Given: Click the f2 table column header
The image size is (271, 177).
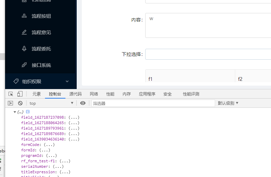Looking at the screenshot, I should (x=253, y=76).
